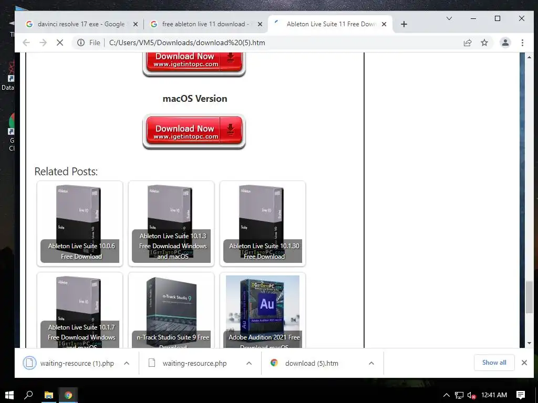Viewport: 538px width, 403px height.
Task: Close the davinci resolve 17 exe tab
Action: coord(136,24)
